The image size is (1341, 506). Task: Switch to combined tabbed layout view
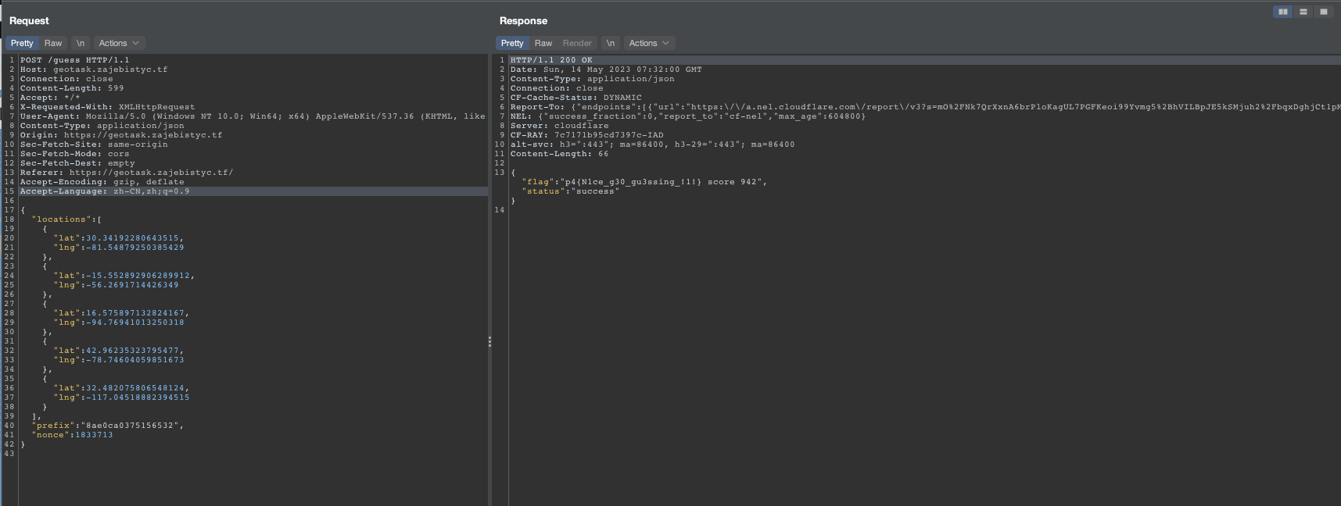tap(1323, 12)
